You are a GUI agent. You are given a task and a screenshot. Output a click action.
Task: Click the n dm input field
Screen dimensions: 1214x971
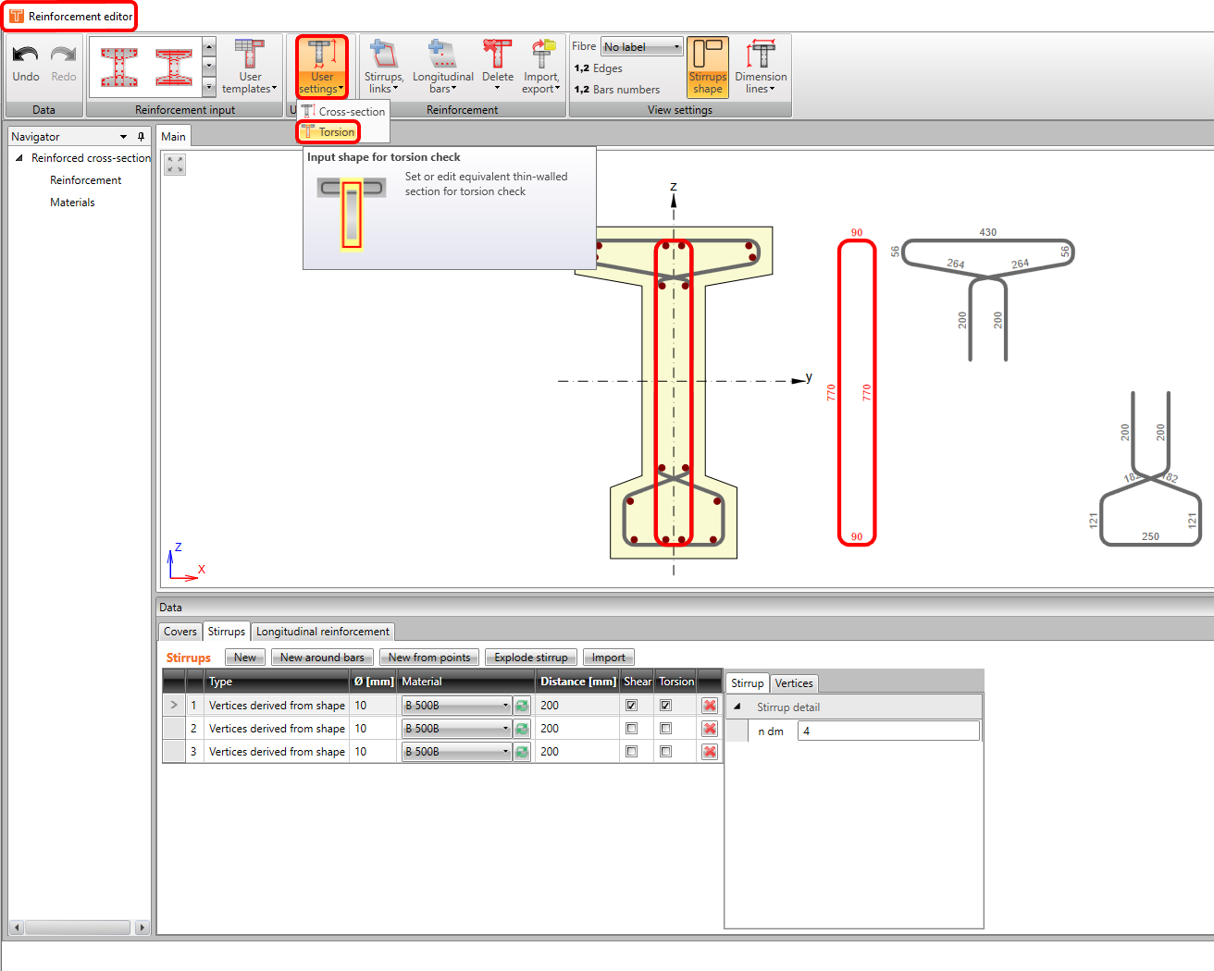(x=888, y=731)
